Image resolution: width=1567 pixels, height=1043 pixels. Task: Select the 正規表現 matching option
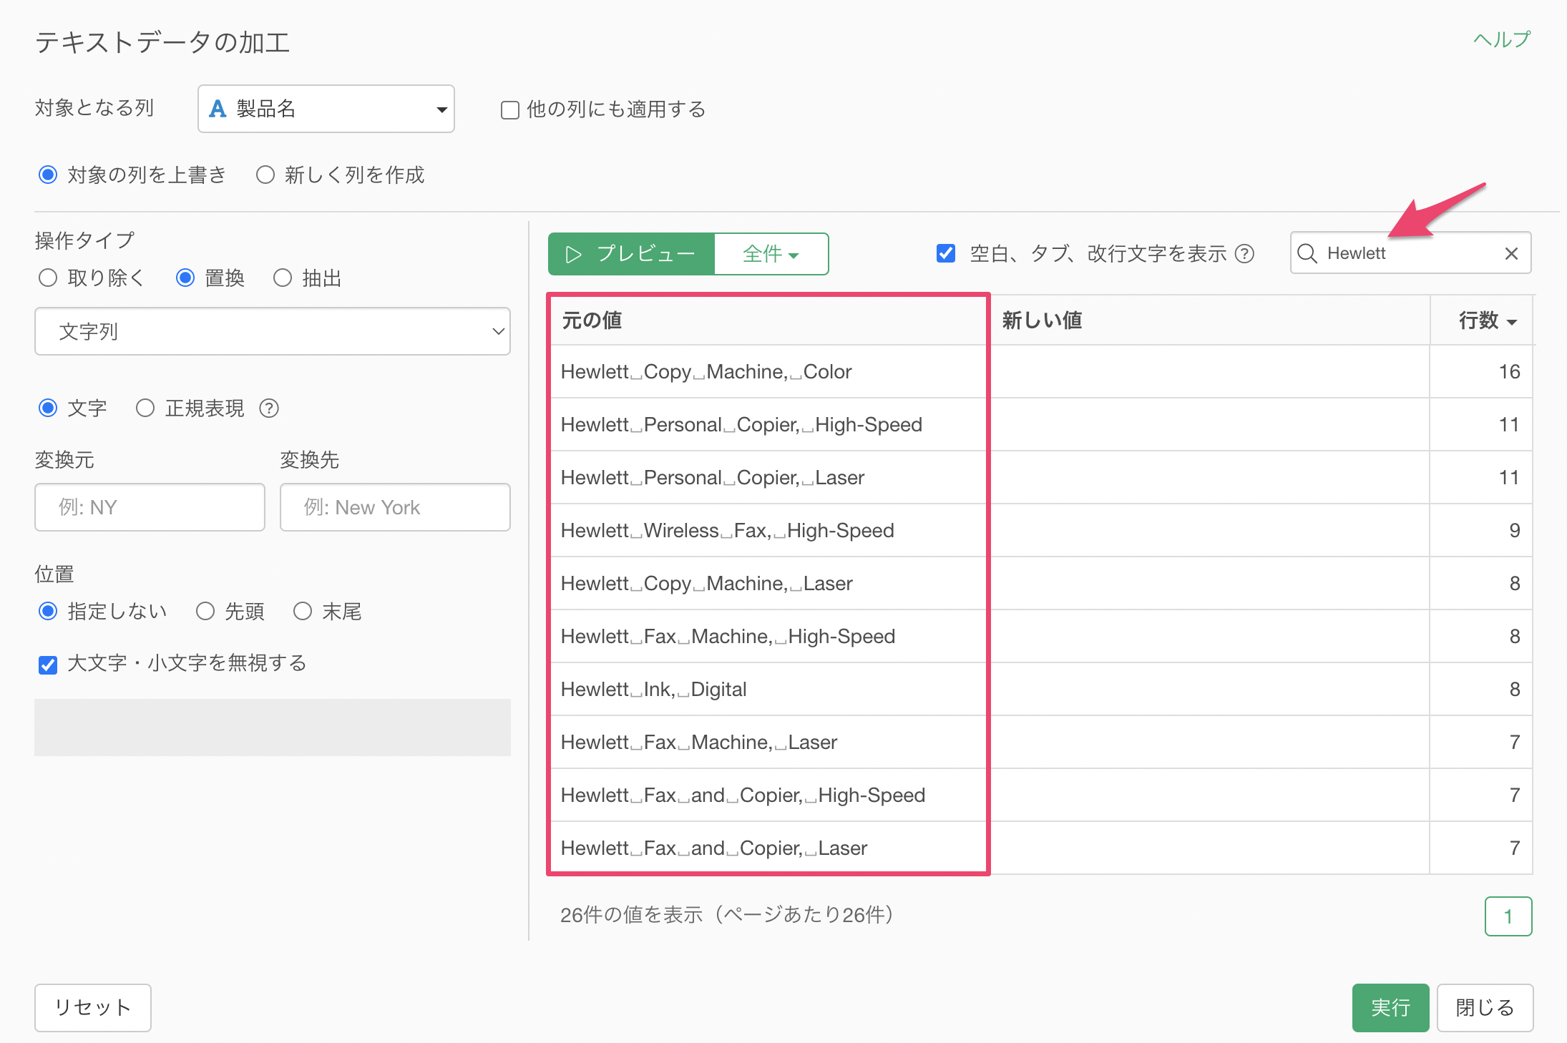click(145, 408)
